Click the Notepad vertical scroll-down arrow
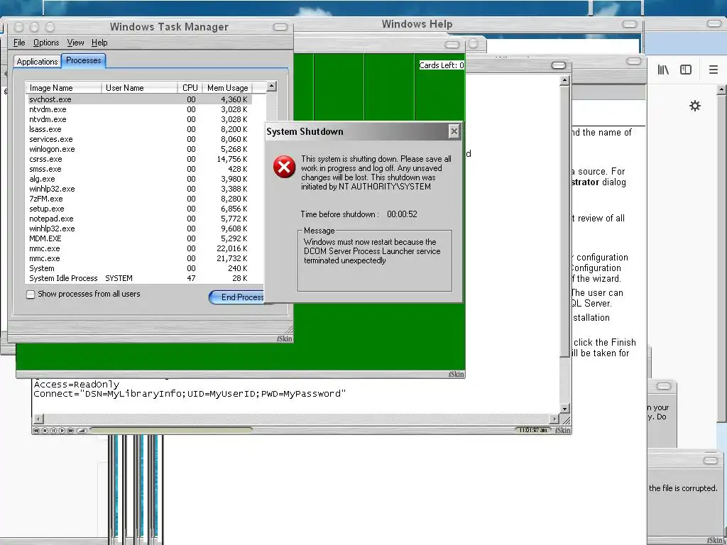This screenshot has width=727, height=545. tap(564, 408)
